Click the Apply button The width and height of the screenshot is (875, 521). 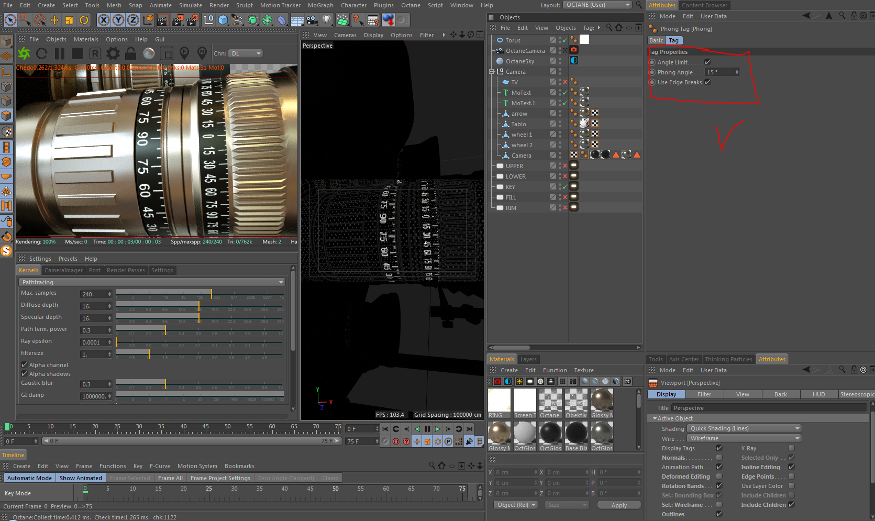pyautogui.click(x=619, y=505)
